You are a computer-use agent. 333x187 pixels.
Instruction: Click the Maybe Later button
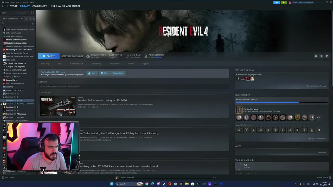pos(118,73)
